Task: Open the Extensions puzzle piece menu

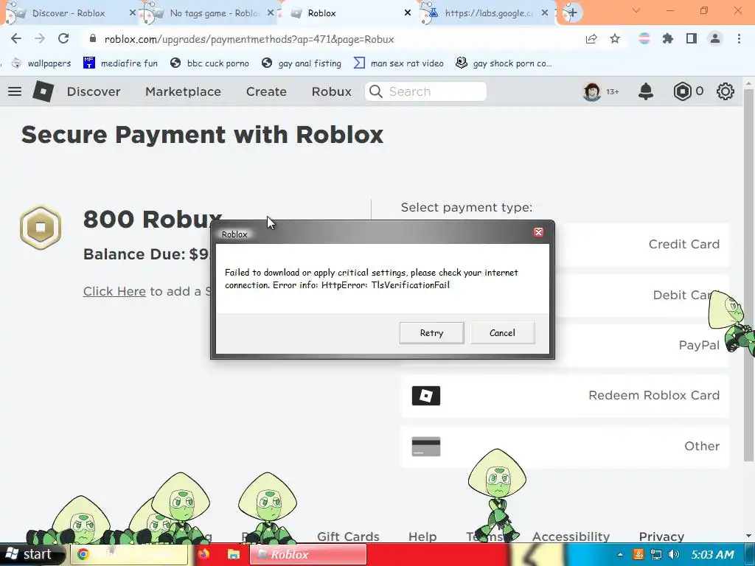Action: point(667,38)
